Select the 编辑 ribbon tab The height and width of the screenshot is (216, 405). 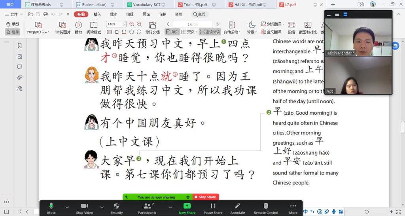tap(130, 14)
